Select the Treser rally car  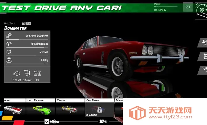click(x=70, y=109)
